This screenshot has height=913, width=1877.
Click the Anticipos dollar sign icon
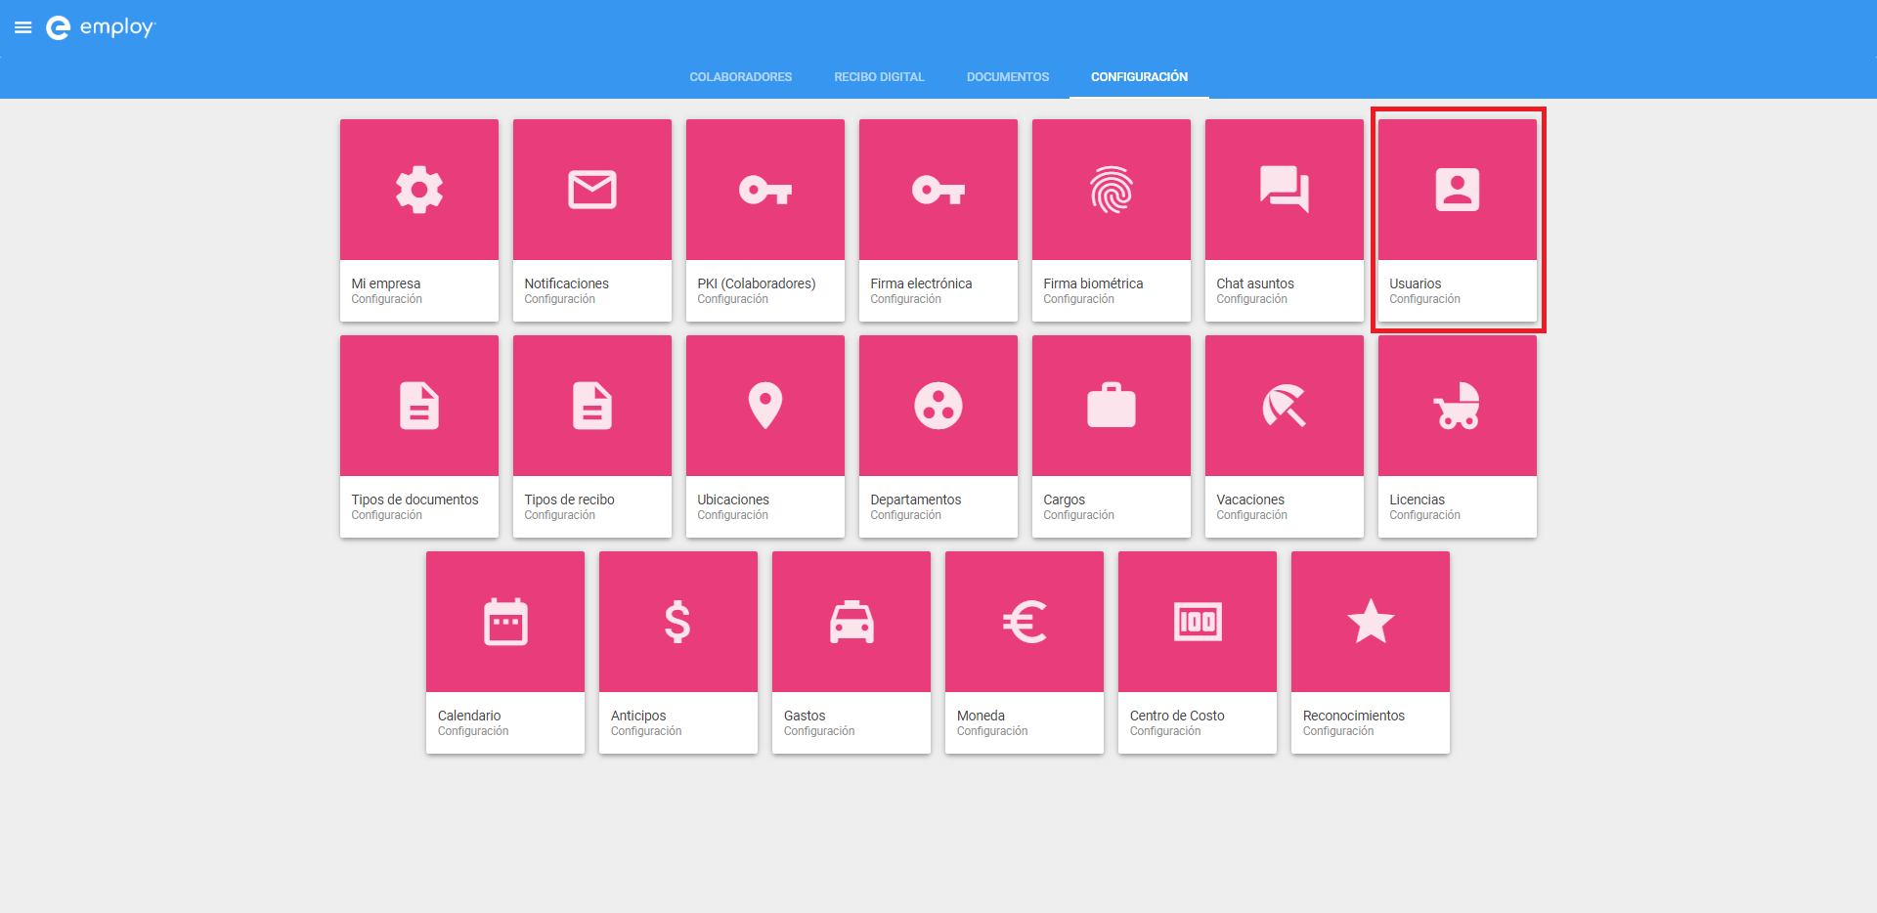(x=678, y=622)
